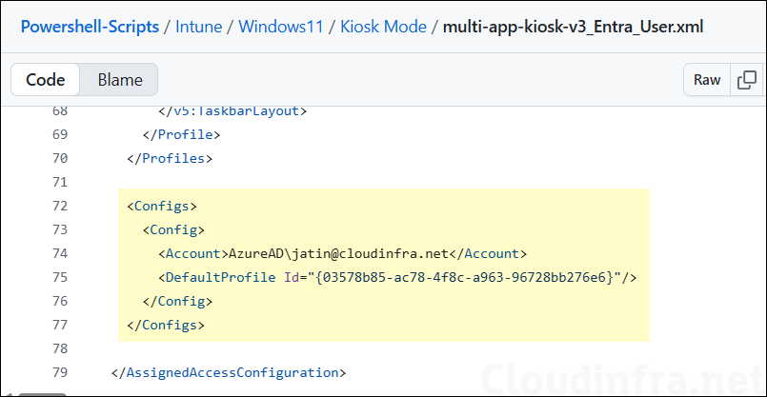Click line number 70
The image size is (767, 397).
(59, 158)
